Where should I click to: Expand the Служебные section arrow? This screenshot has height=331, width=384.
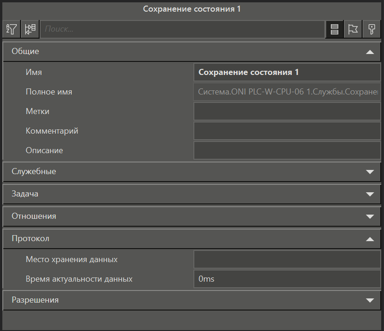click(x=370, y=172)
